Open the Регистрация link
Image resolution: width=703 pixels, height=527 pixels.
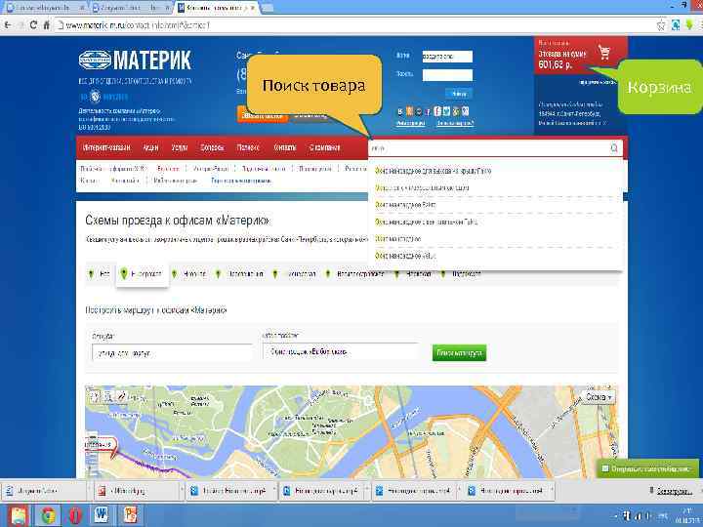pyautogui.click(x=410, y=123)
